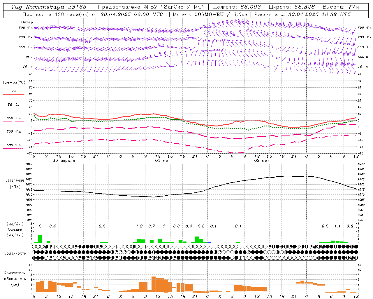Click the Ветер panel label
373x299 pixels.
coord(27,22)
